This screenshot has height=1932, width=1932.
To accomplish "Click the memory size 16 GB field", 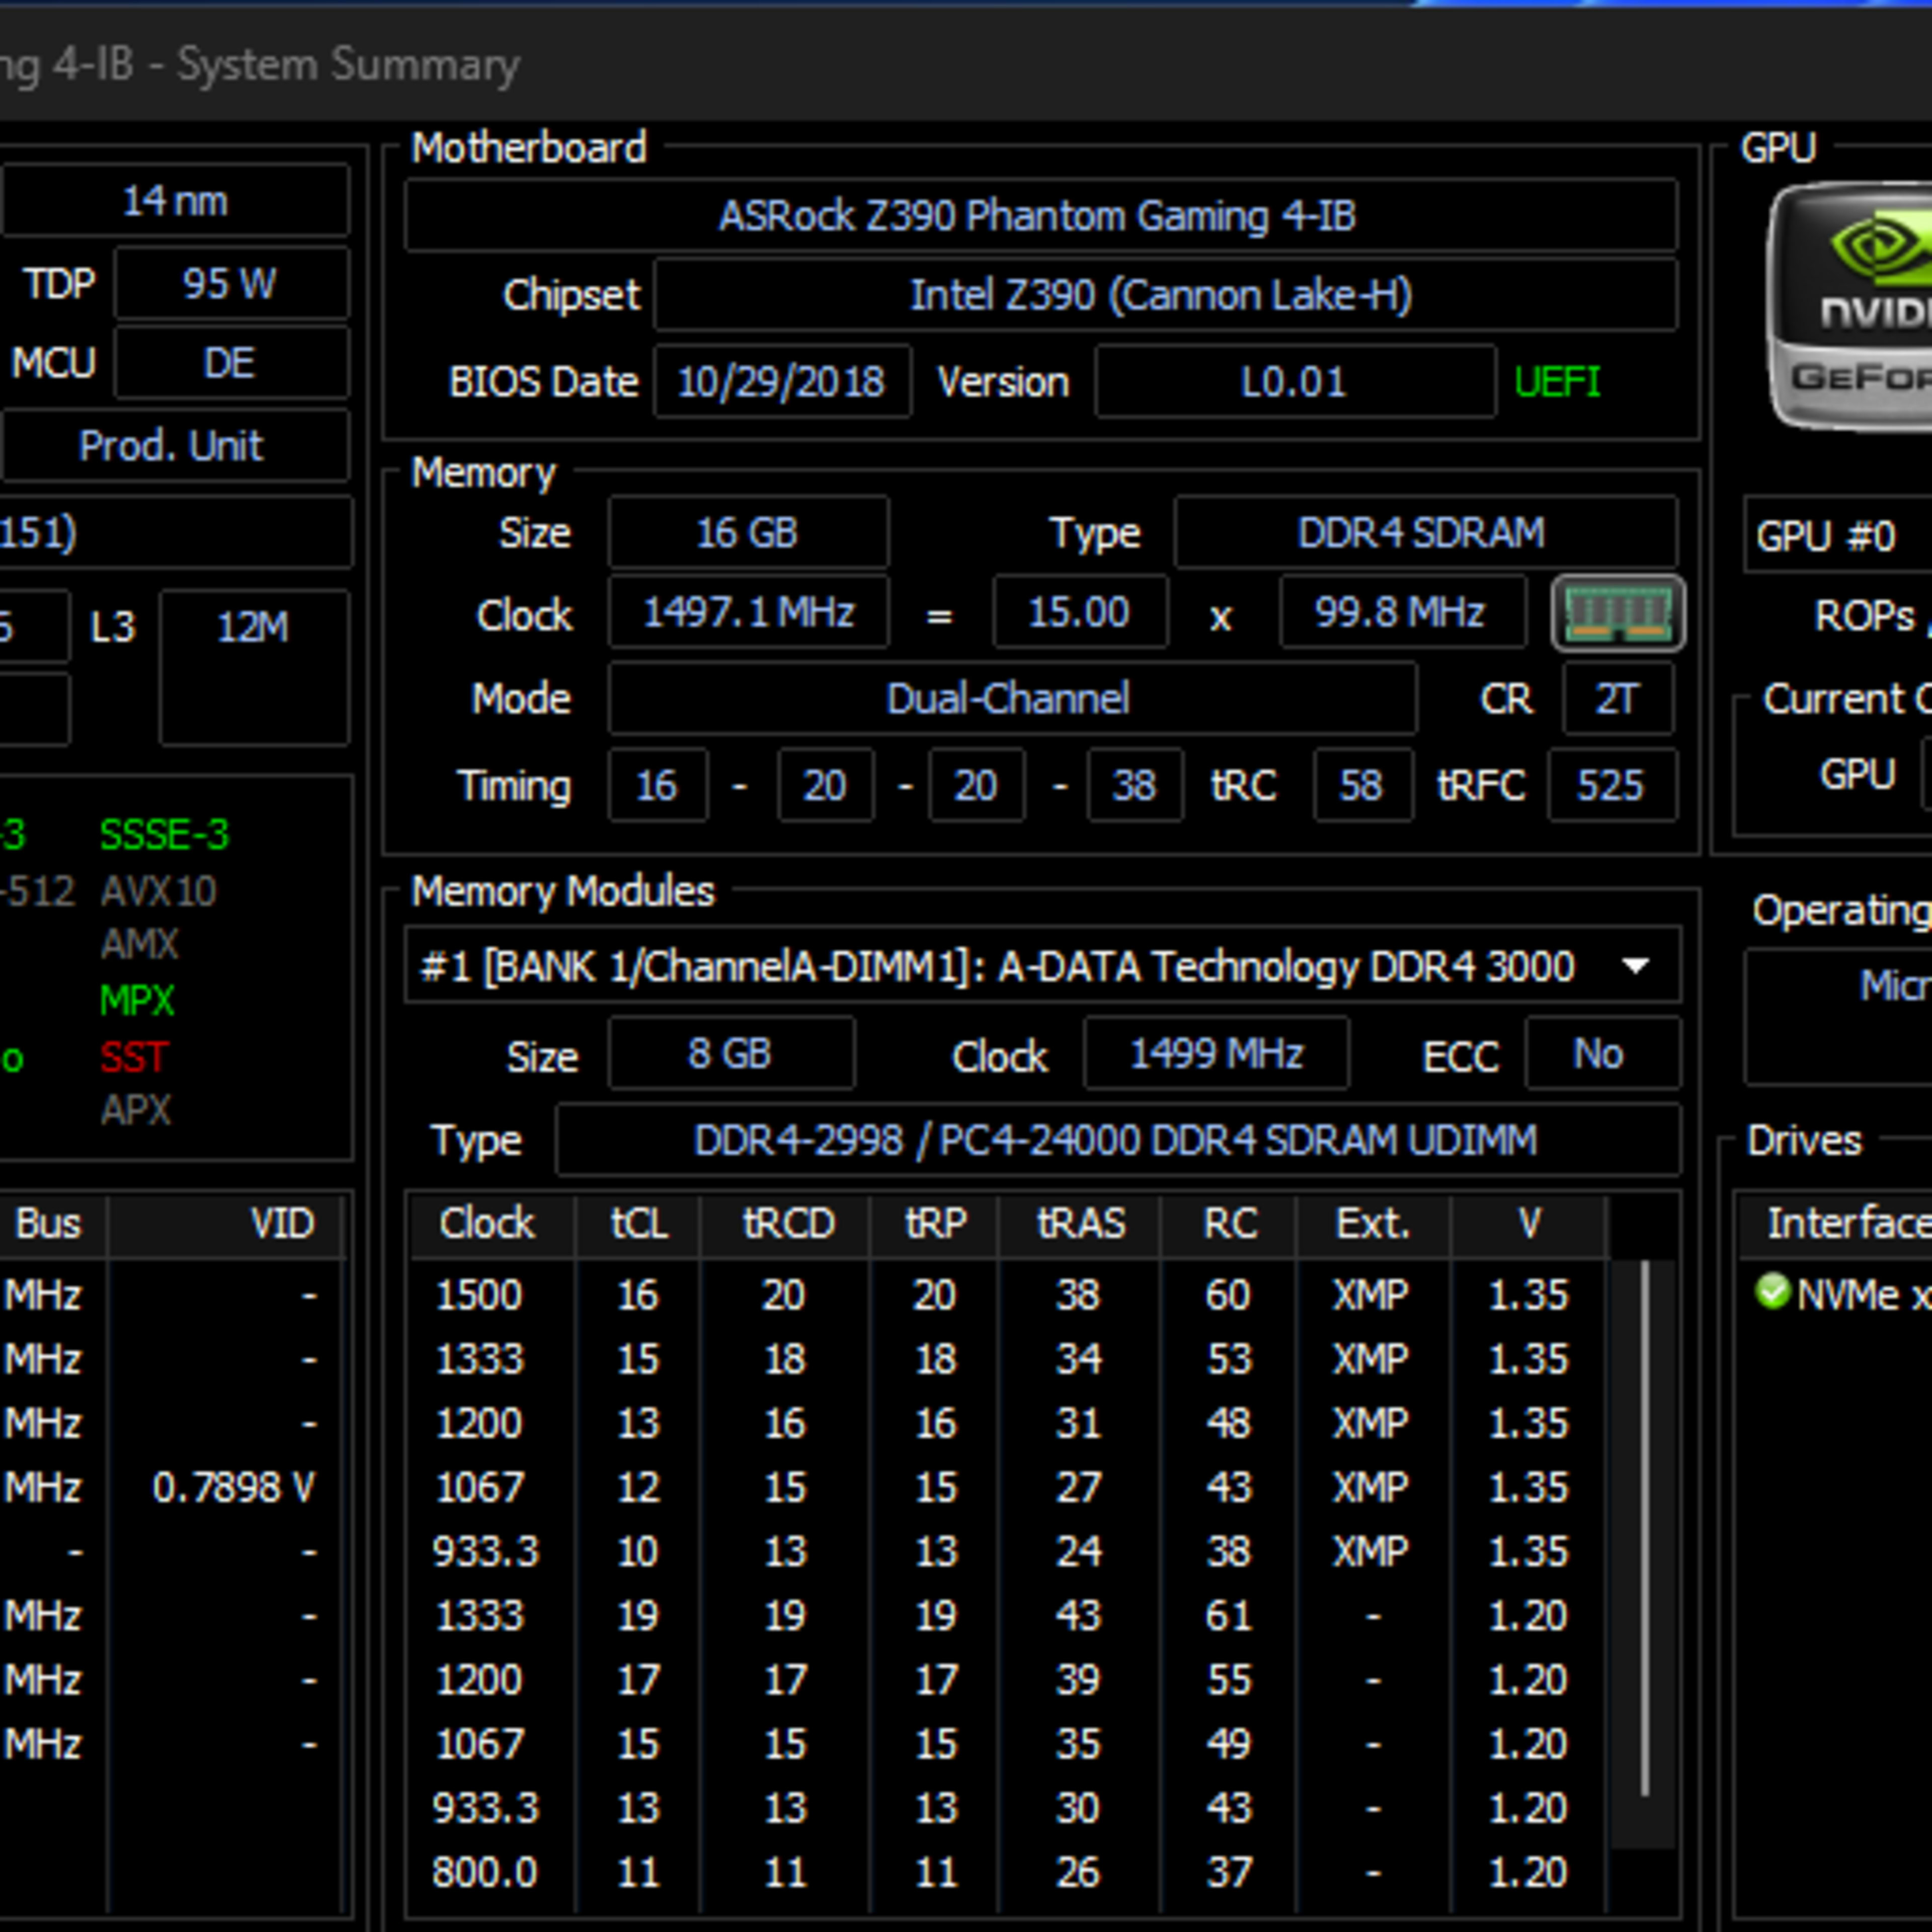I will tap(748, 533).
